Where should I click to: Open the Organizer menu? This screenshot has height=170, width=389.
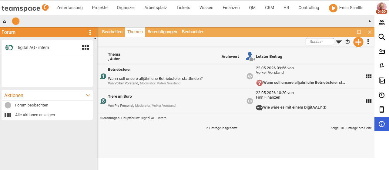point(126,8)
